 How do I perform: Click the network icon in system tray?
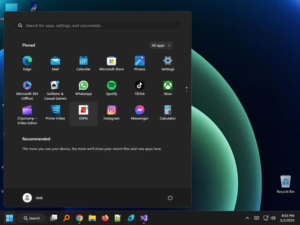click(266, 218)
